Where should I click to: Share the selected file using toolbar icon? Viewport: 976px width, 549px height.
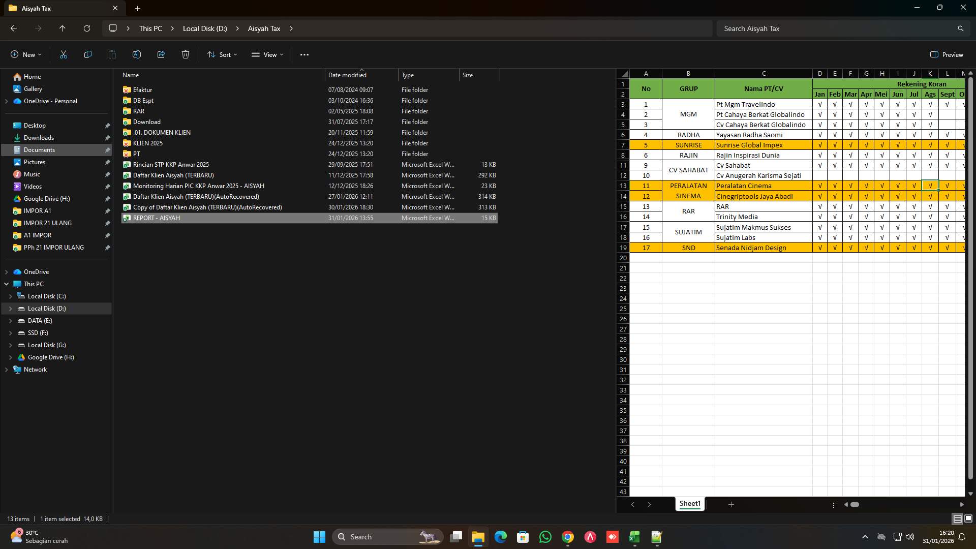(161, 54)
